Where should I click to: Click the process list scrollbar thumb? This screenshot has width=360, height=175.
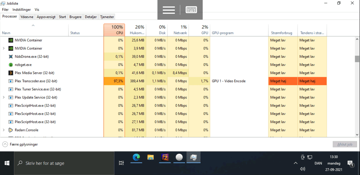[x=357, y=59]
